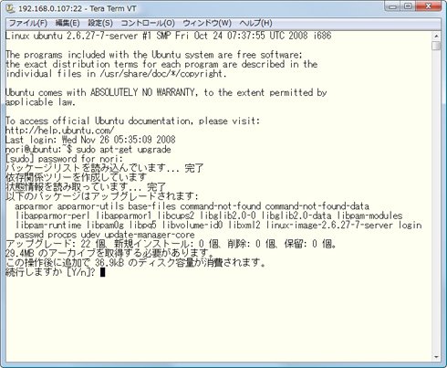Click the scrollbar up arrow
This screenshot has width=447, height=368.
click(x=436, y=36)
